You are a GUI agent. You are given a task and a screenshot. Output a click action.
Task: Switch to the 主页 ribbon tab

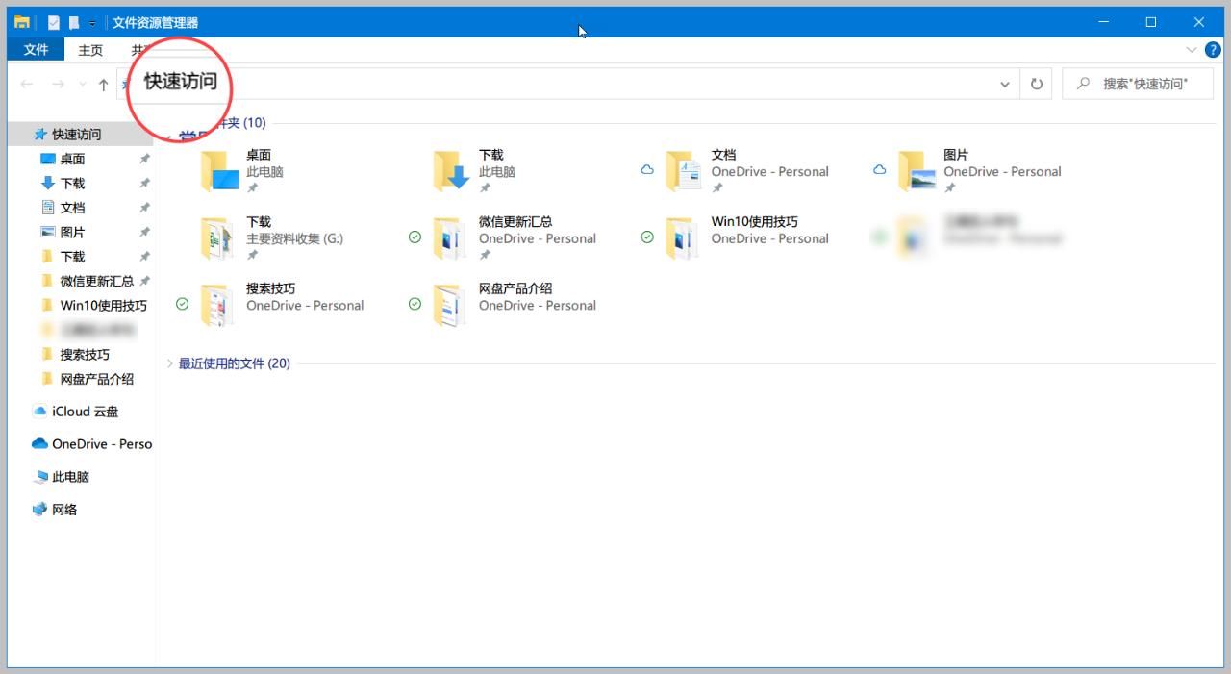(90, 50)
